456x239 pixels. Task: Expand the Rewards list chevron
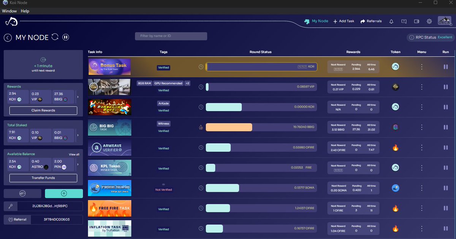pos(78,97)
